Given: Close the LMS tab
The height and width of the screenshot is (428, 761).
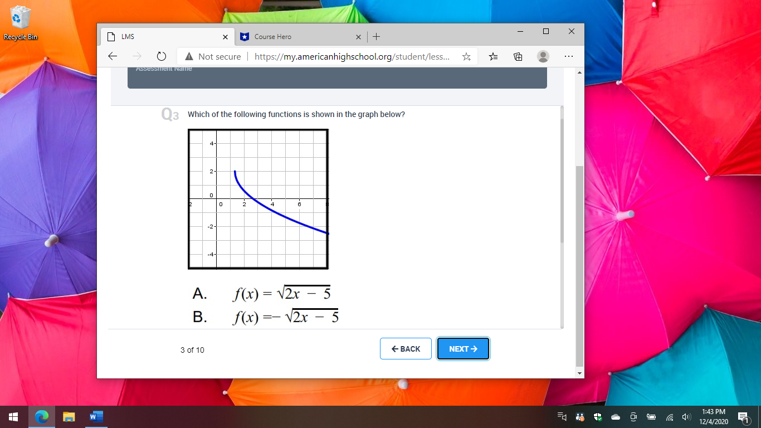Looking at the screenshot, I should (225, 37).
